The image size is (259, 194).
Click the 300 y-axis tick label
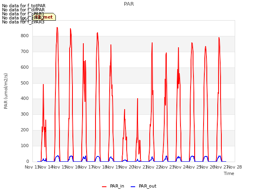25,114
